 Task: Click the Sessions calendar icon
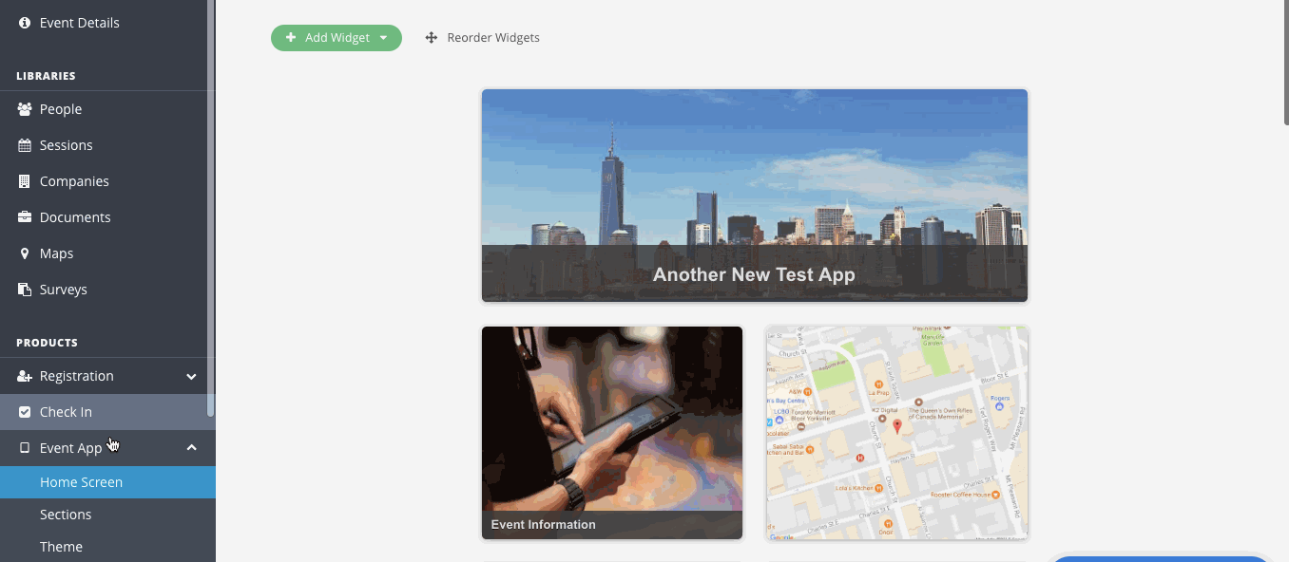(25, 145)
